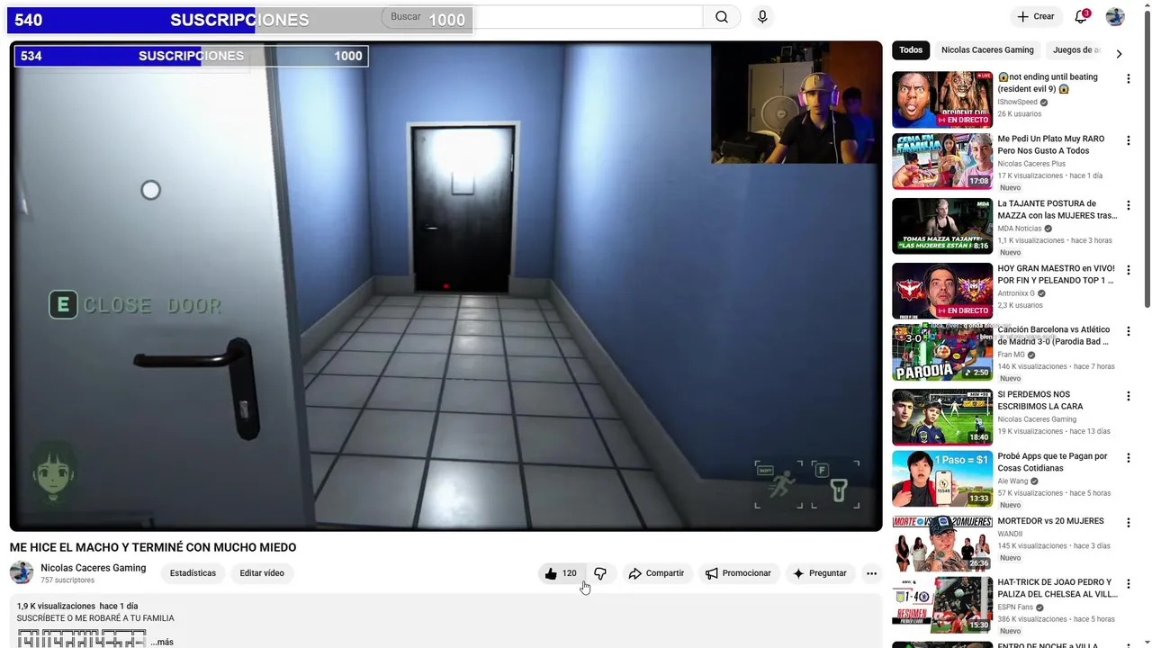Click the Preguntar button

click(819, 573)
